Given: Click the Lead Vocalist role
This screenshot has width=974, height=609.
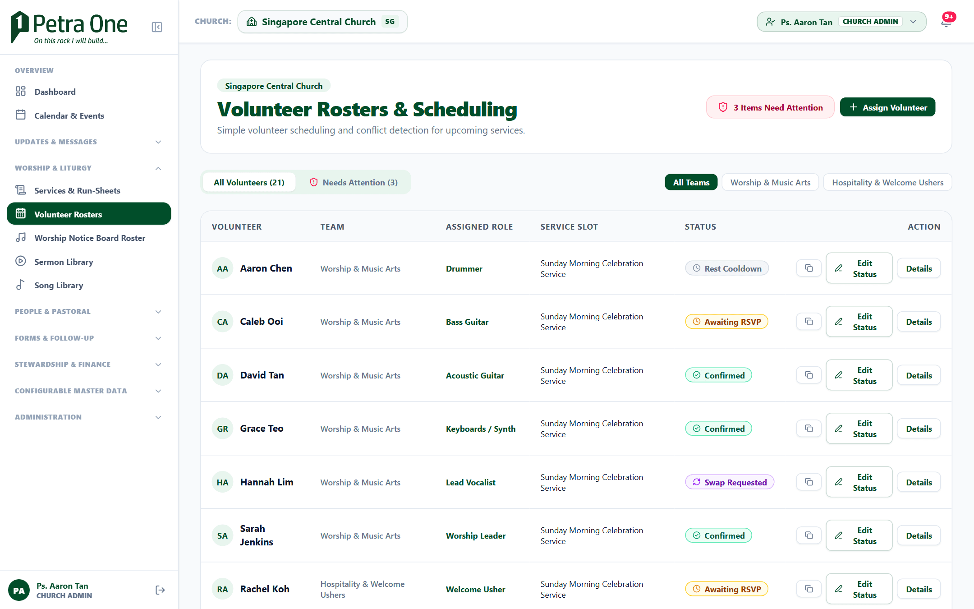Looking at the screenshot, I should (470, 482).
